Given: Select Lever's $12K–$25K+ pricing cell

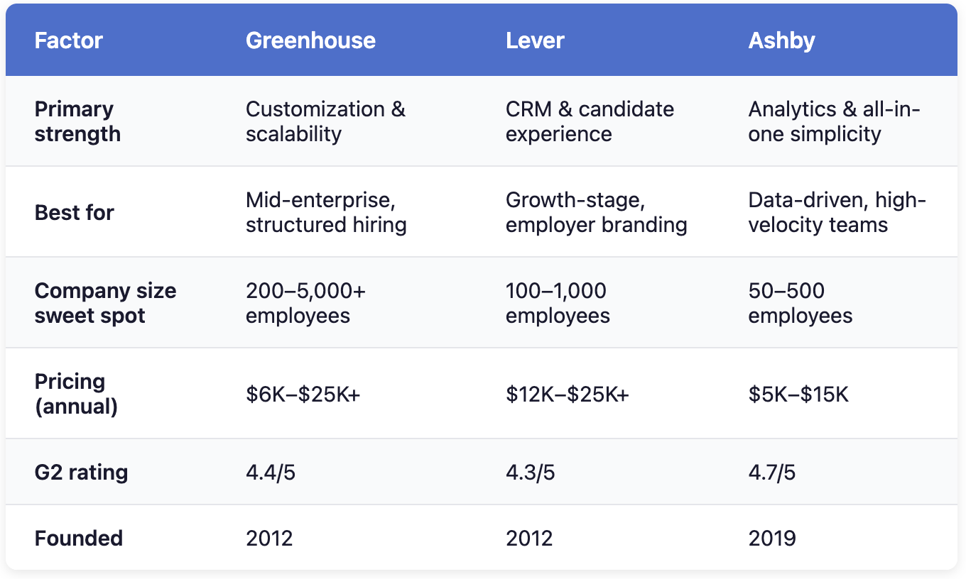Looking at the screenshot, I should [568, 394].
